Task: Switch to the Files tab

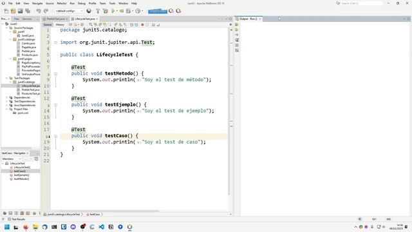Action: [x=17, y=19]
